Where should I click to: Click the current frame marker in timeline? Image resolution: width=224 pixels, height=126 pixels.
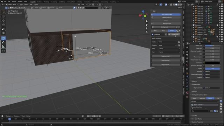point(9,119)
